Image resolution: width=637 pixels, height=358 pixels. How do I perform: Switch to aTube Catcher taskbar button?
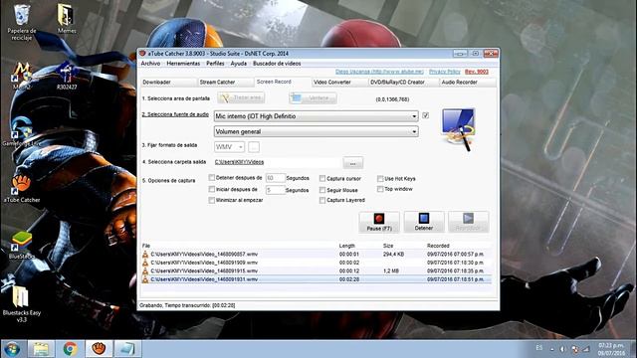pos(99,349)
